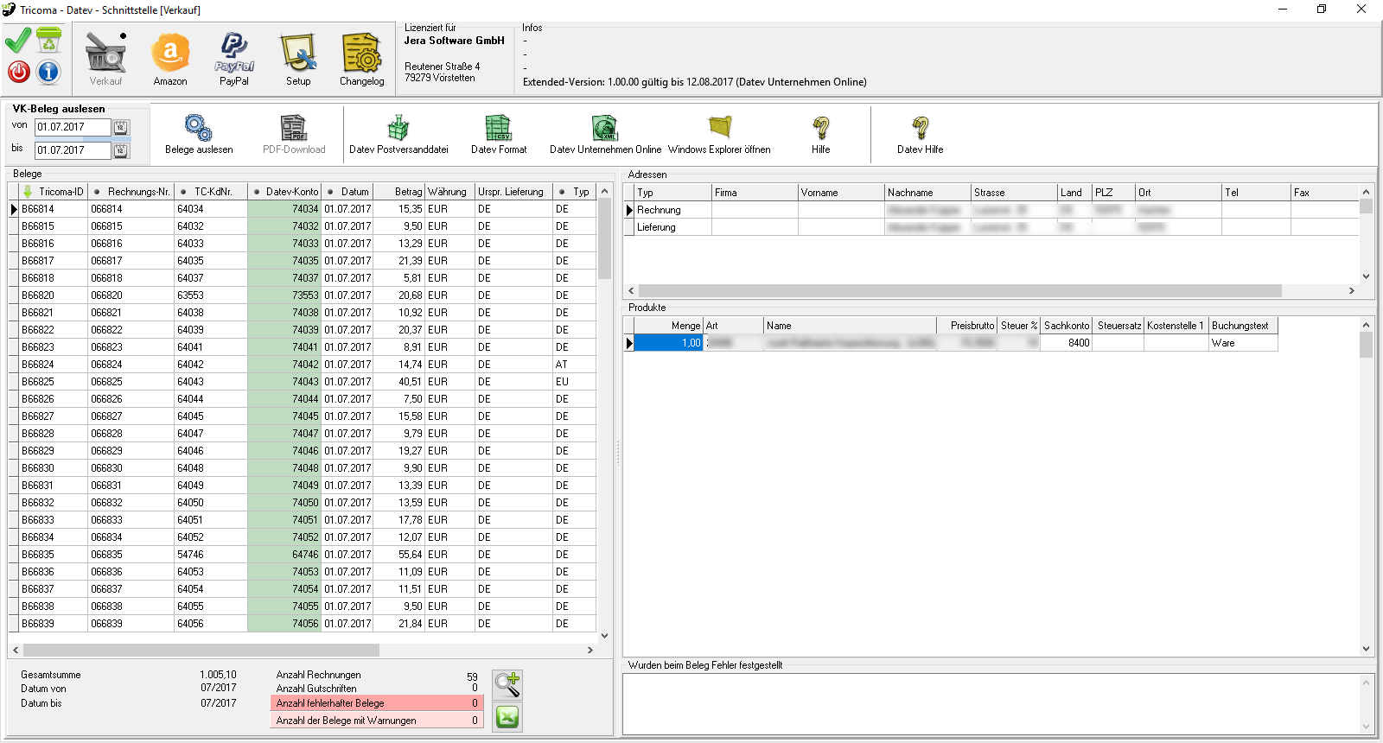Export Datev Postversanddatei

click(398, 129)
